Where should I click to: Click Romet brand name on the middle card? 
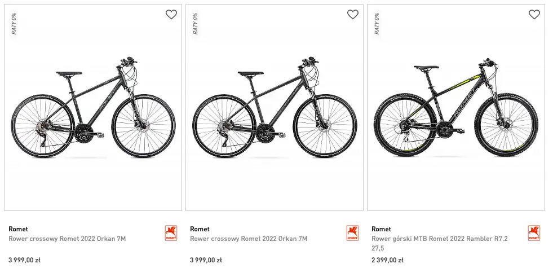[200, 229]
